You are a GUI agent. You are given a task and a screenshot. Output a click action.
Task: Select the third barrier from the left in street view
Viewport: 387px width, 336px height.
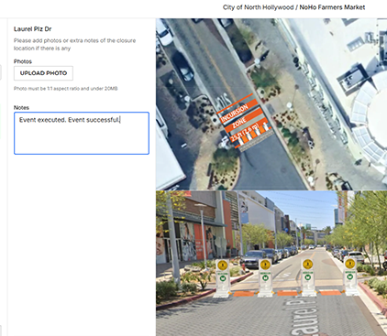[307, 277]
